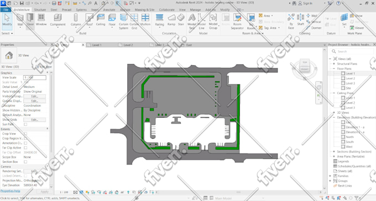Activate the Floor tool

pos(112,20)
